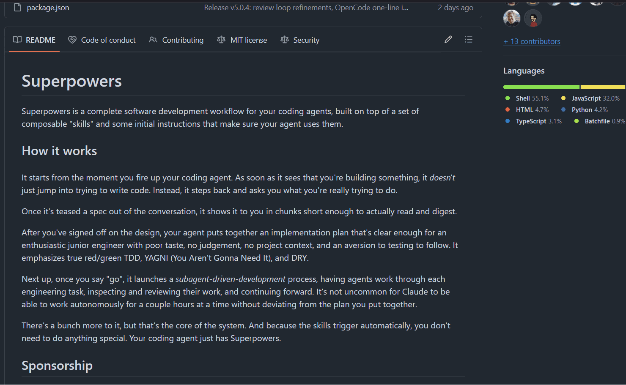This screenshot has width=626, height=385.
Task: Select the TypeScript 3.1% language link
Action: pyautogui.click(x=534, y=121)
